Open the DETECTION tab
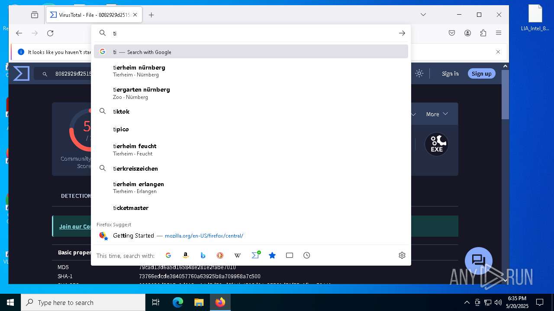The width and height of the screenshot is (554, 311). [76, 196]
